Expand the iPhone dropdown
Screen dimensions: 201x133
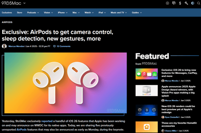pyautogui.click(x=62, y=12)
